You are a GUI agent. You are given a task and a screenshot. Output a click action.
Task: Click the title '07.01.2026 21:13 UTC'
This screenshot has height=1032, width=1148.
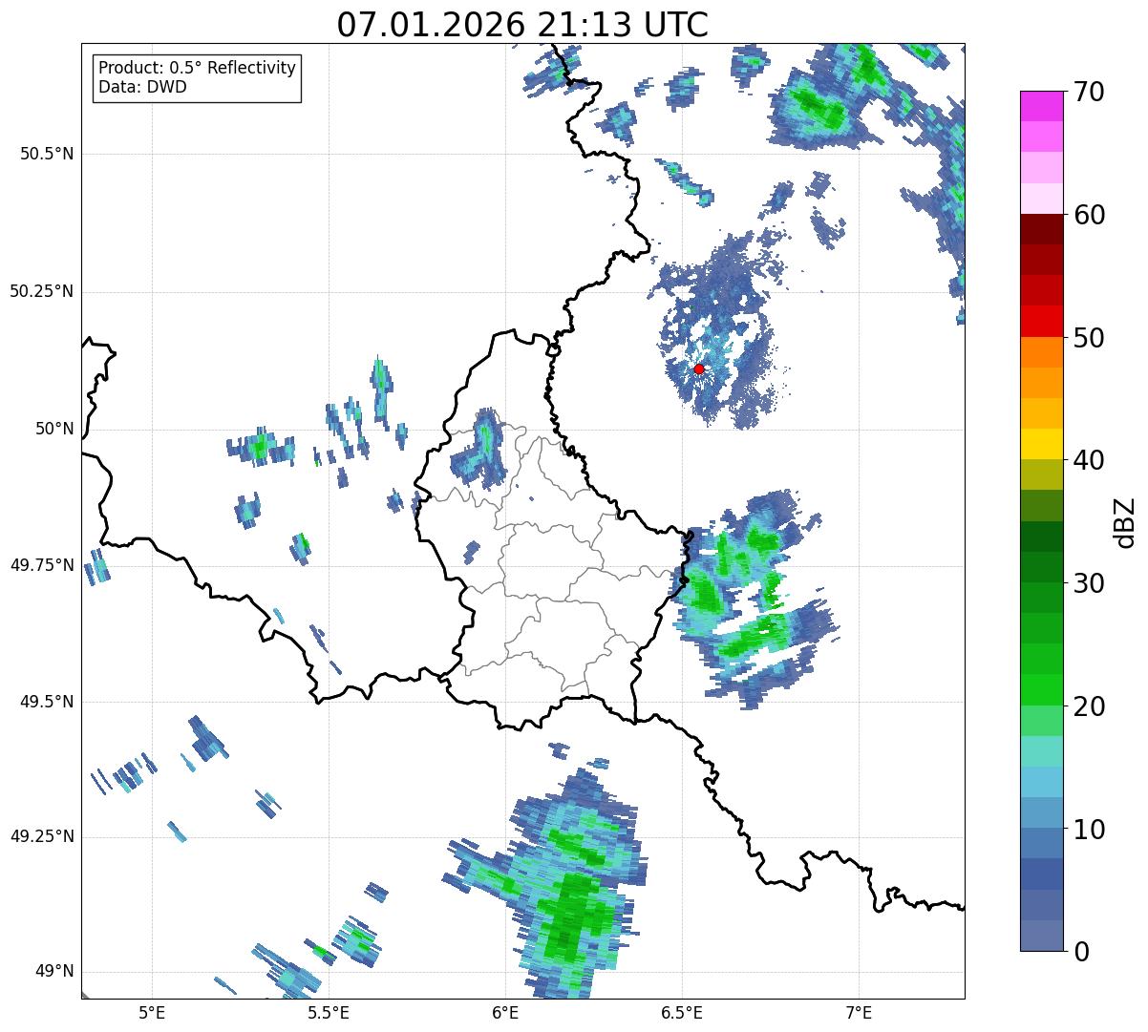[522, 24]
